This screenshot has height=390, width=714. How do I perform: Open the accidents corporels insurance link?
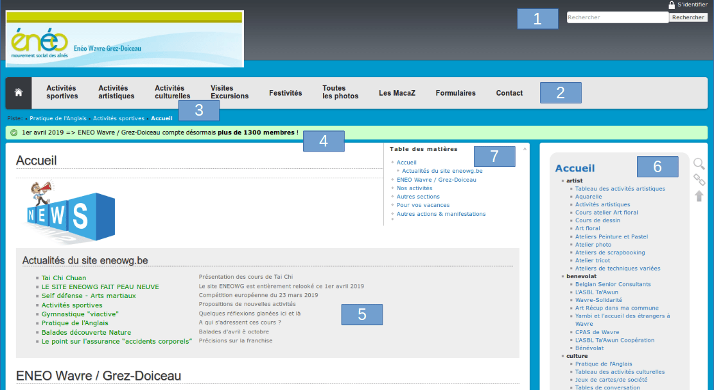(117, 341)
